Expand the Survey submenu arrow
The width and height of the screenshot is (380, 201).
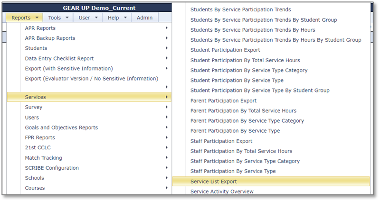[167, 107]
